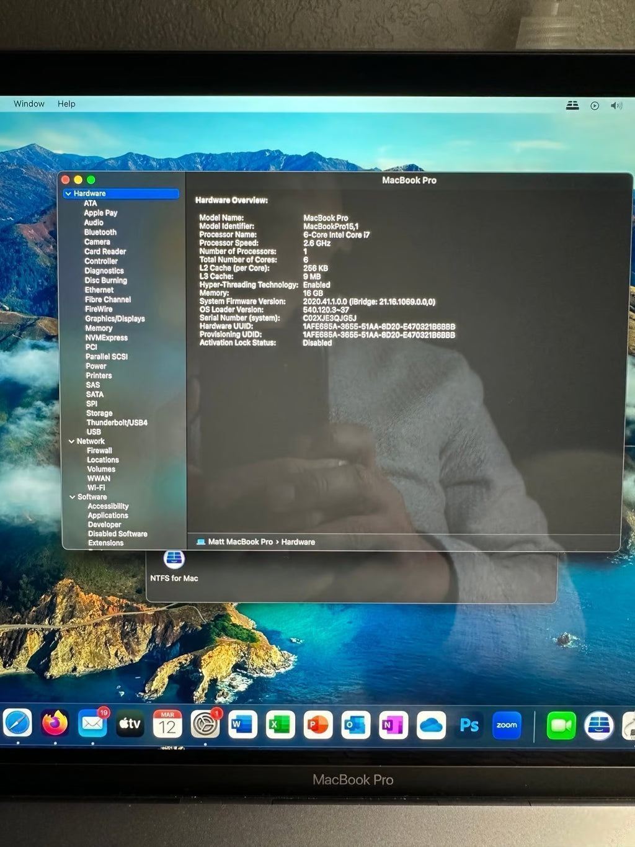Open the Window menu
635x847 pixels.
point(28,104)
